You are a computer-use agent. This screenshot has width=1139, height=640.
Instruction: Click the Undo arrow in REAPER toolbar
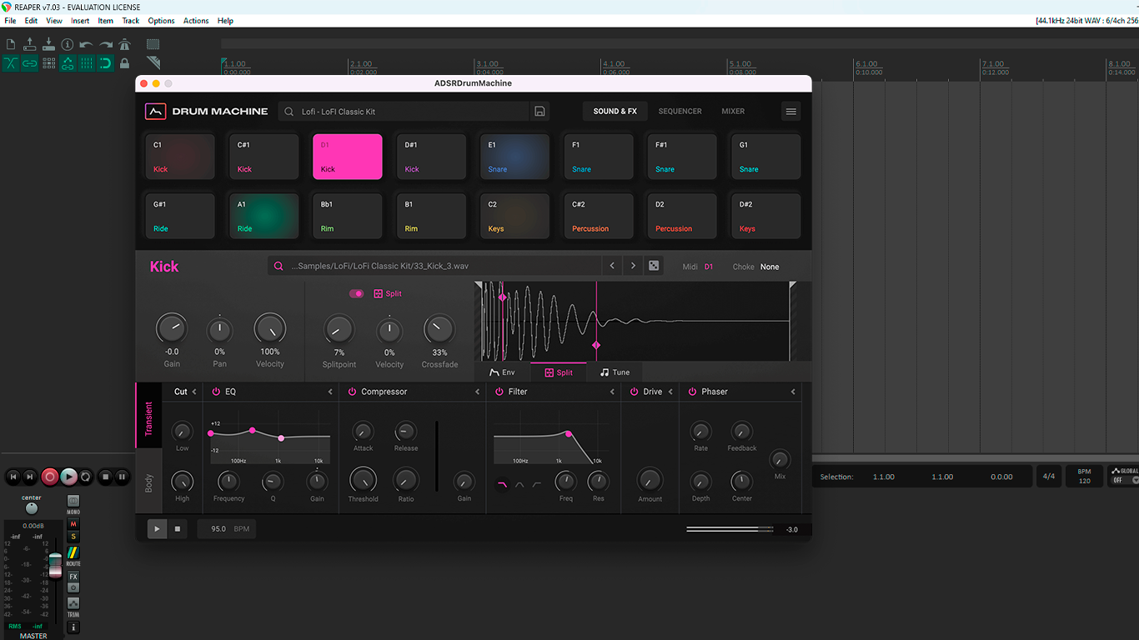point(87,44)
